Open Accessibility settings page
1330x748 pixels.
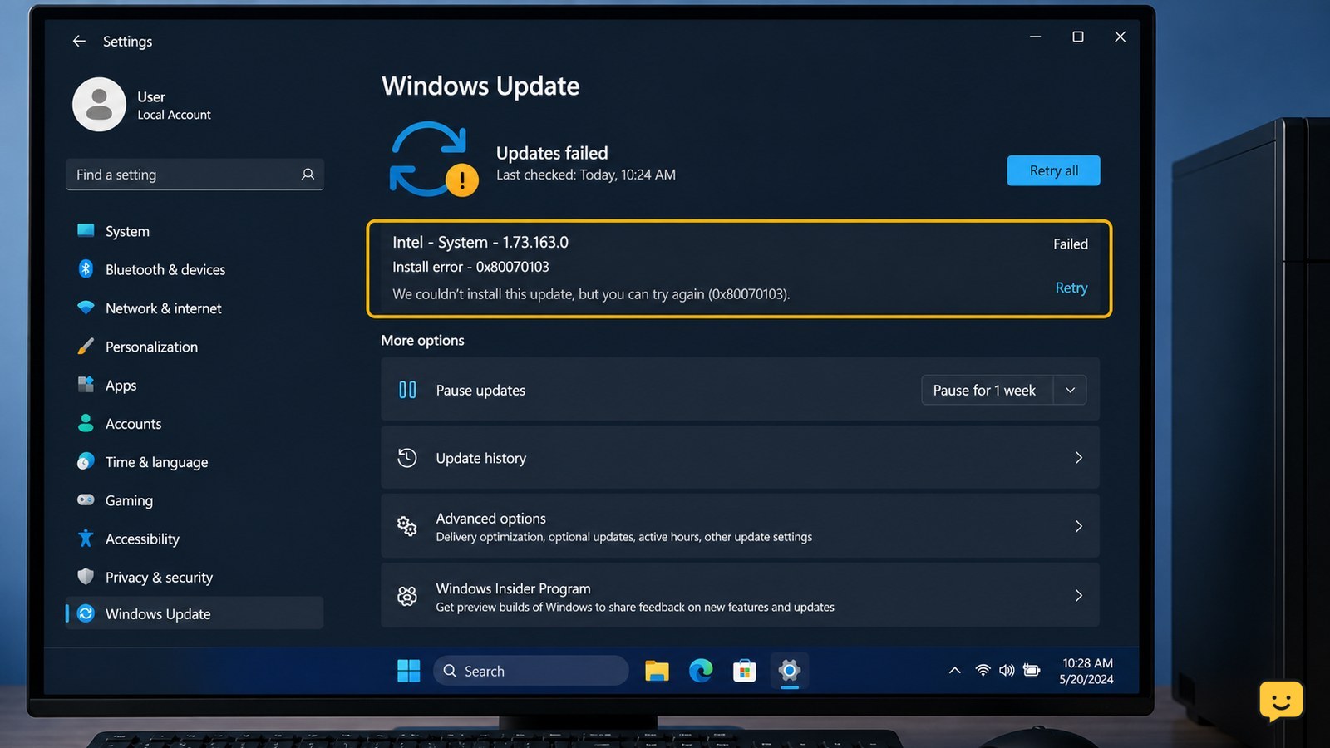(195, 539)
